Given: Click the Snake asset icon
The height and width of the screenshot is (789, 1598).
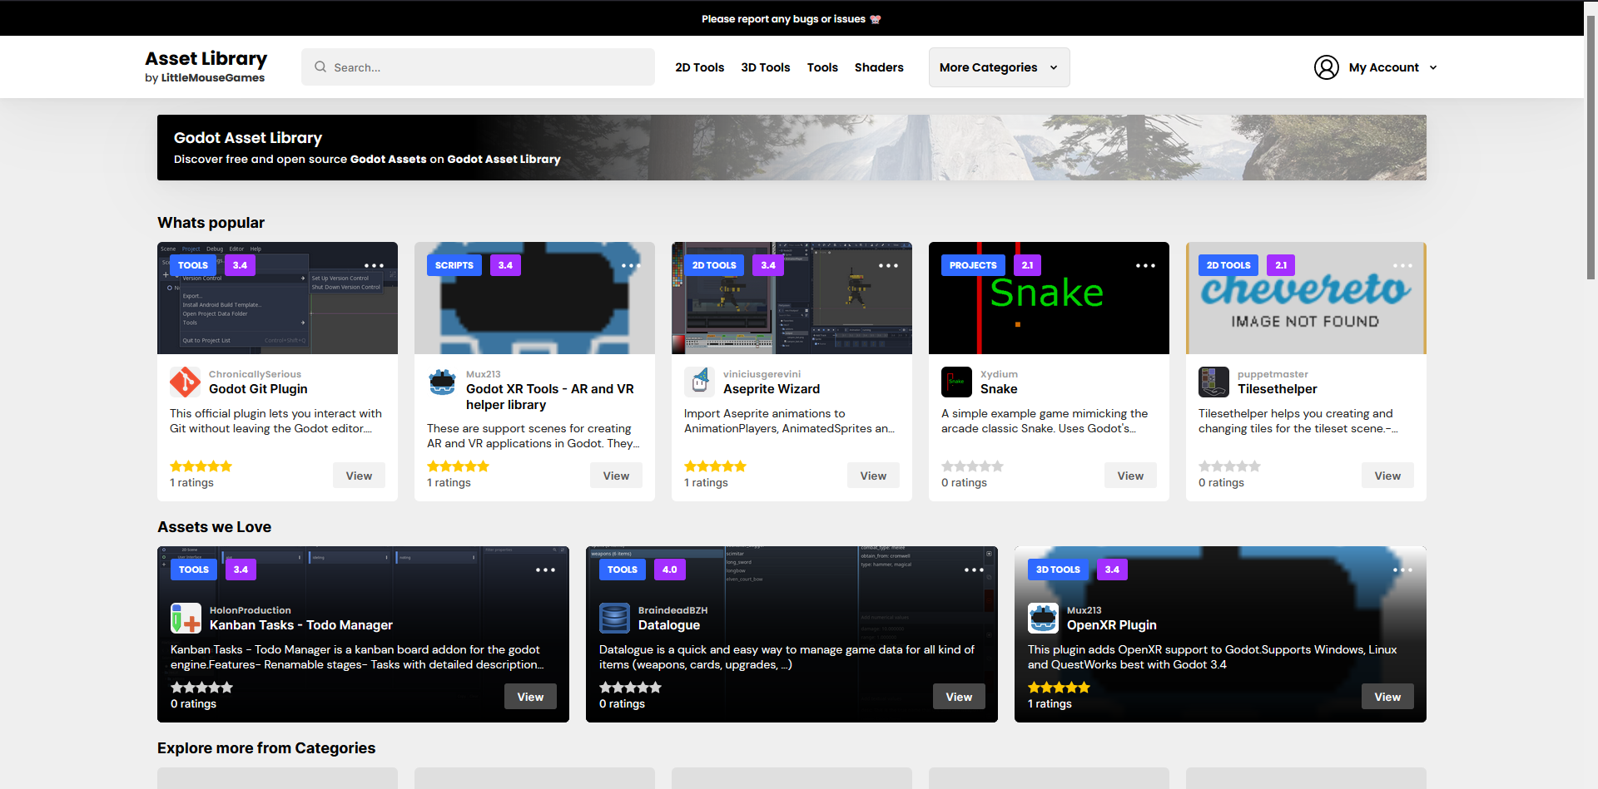Looking at the screenshot, I should [956, 382].
